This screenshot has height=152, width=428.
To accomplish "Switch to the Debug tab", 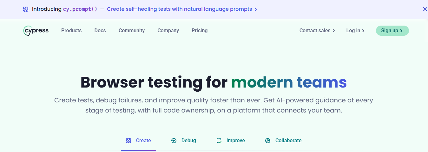I will click(x=188, y=141).
